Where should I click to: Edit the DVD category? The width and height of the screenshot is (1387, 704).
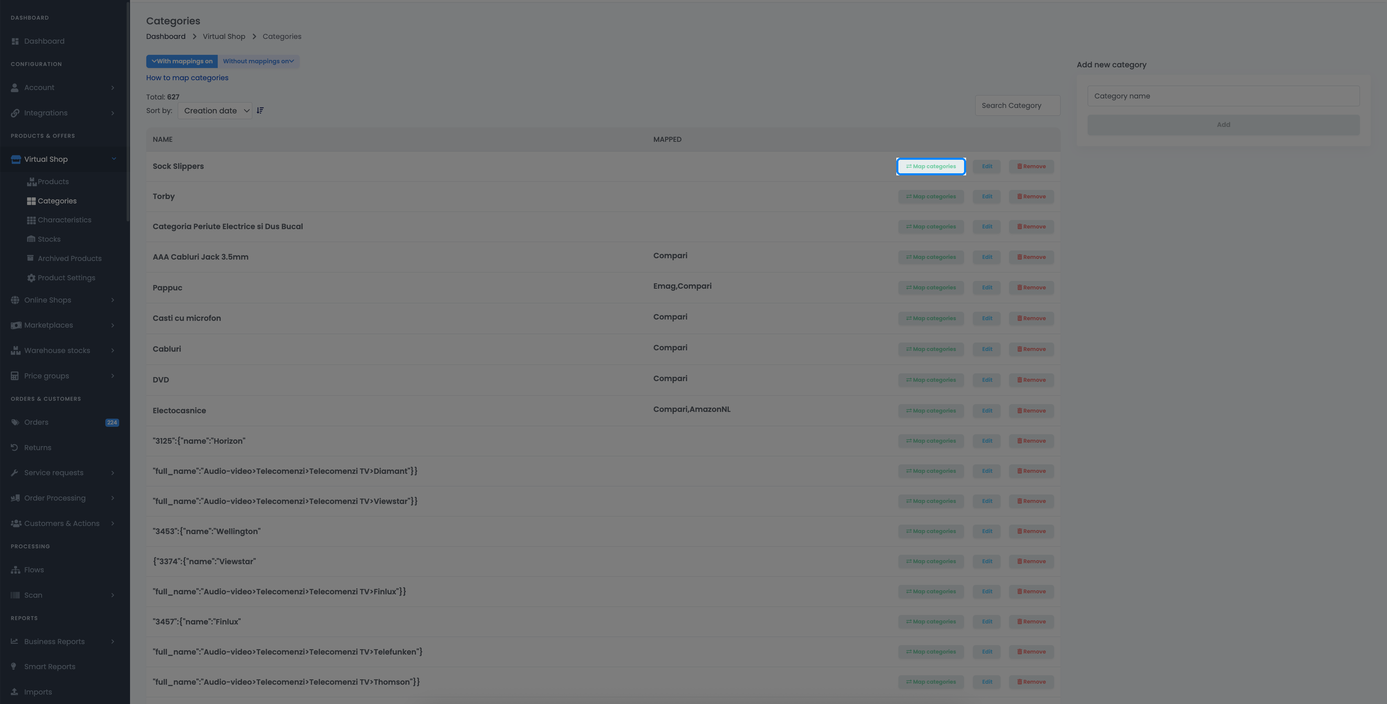pos(986,380)
